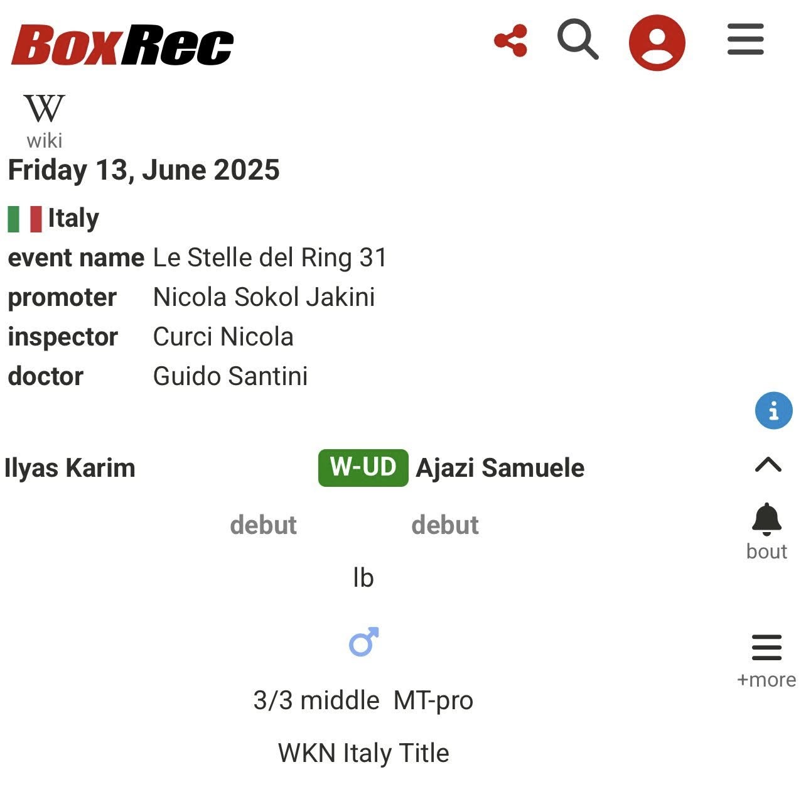Click the WKN Italy Title text
The width and height of the screenshot is (806, 789).
tap(363, 753)
